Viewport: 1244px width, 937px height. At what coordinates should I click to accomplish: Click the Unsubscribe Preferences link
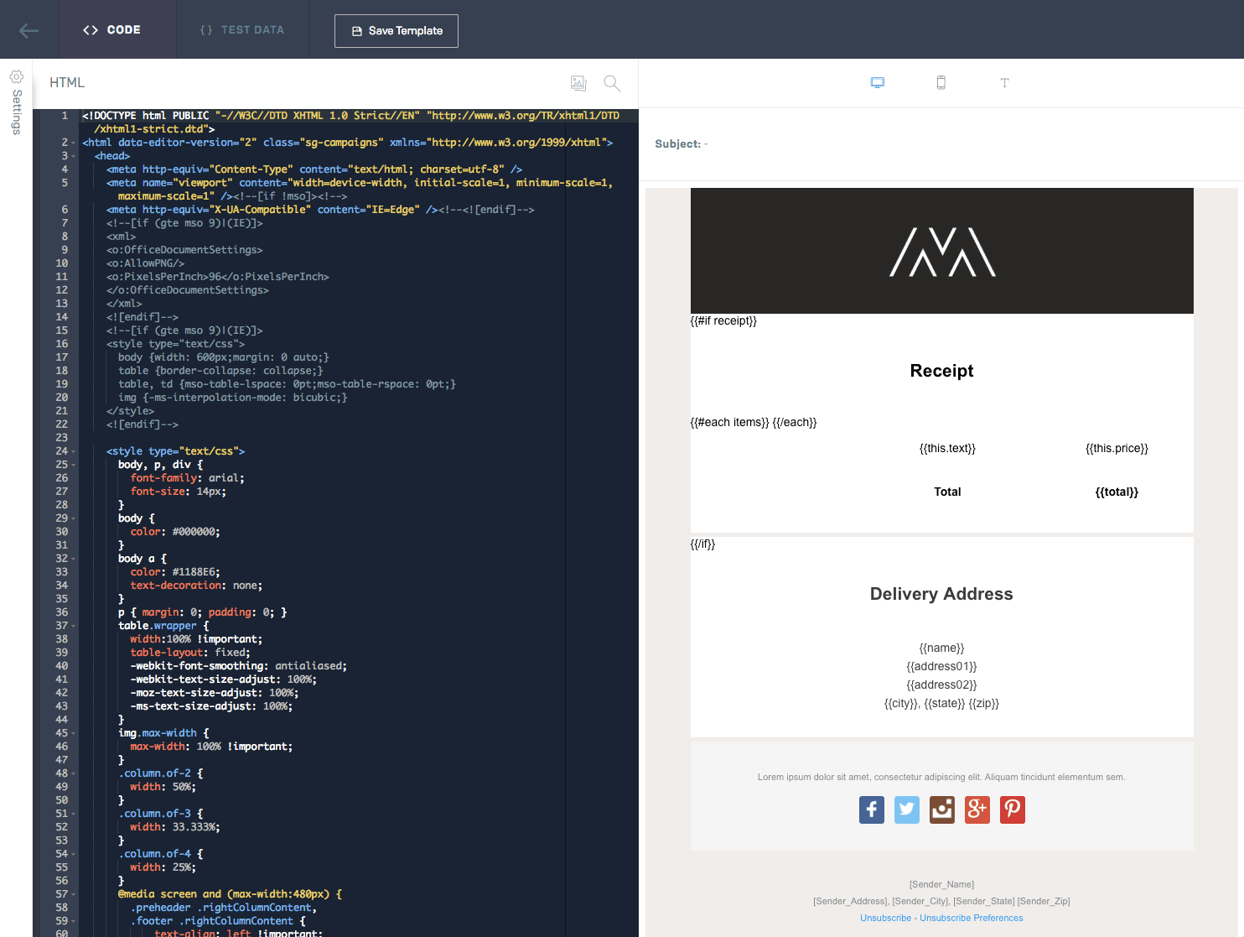click(x=972, y=918)
